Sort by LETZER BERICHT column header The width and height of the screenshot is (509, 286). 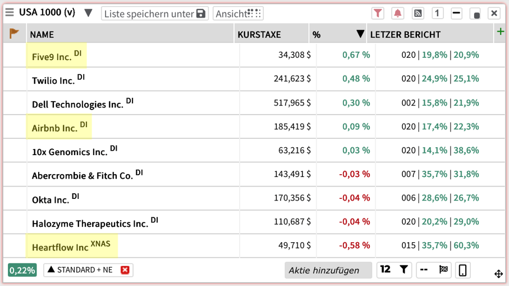[x=430, y=34]
